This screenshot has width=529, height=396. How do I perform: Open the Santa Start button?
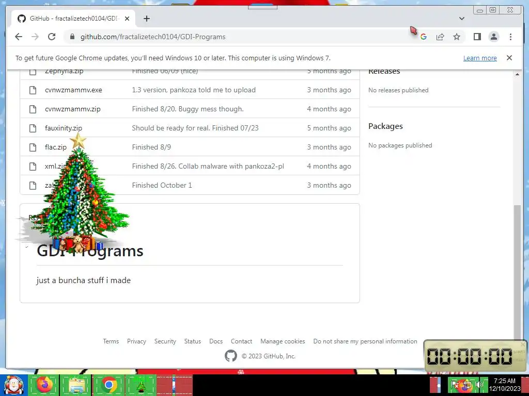13,385
